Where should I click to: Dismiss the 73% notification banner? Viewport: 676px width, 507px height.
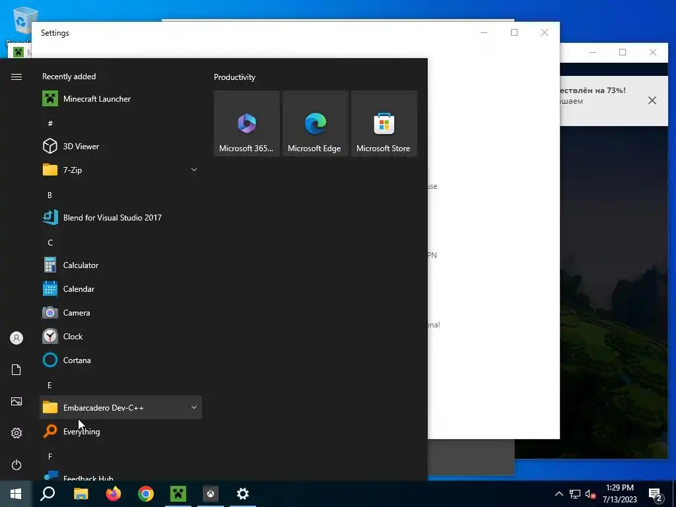tap(652, 100)
